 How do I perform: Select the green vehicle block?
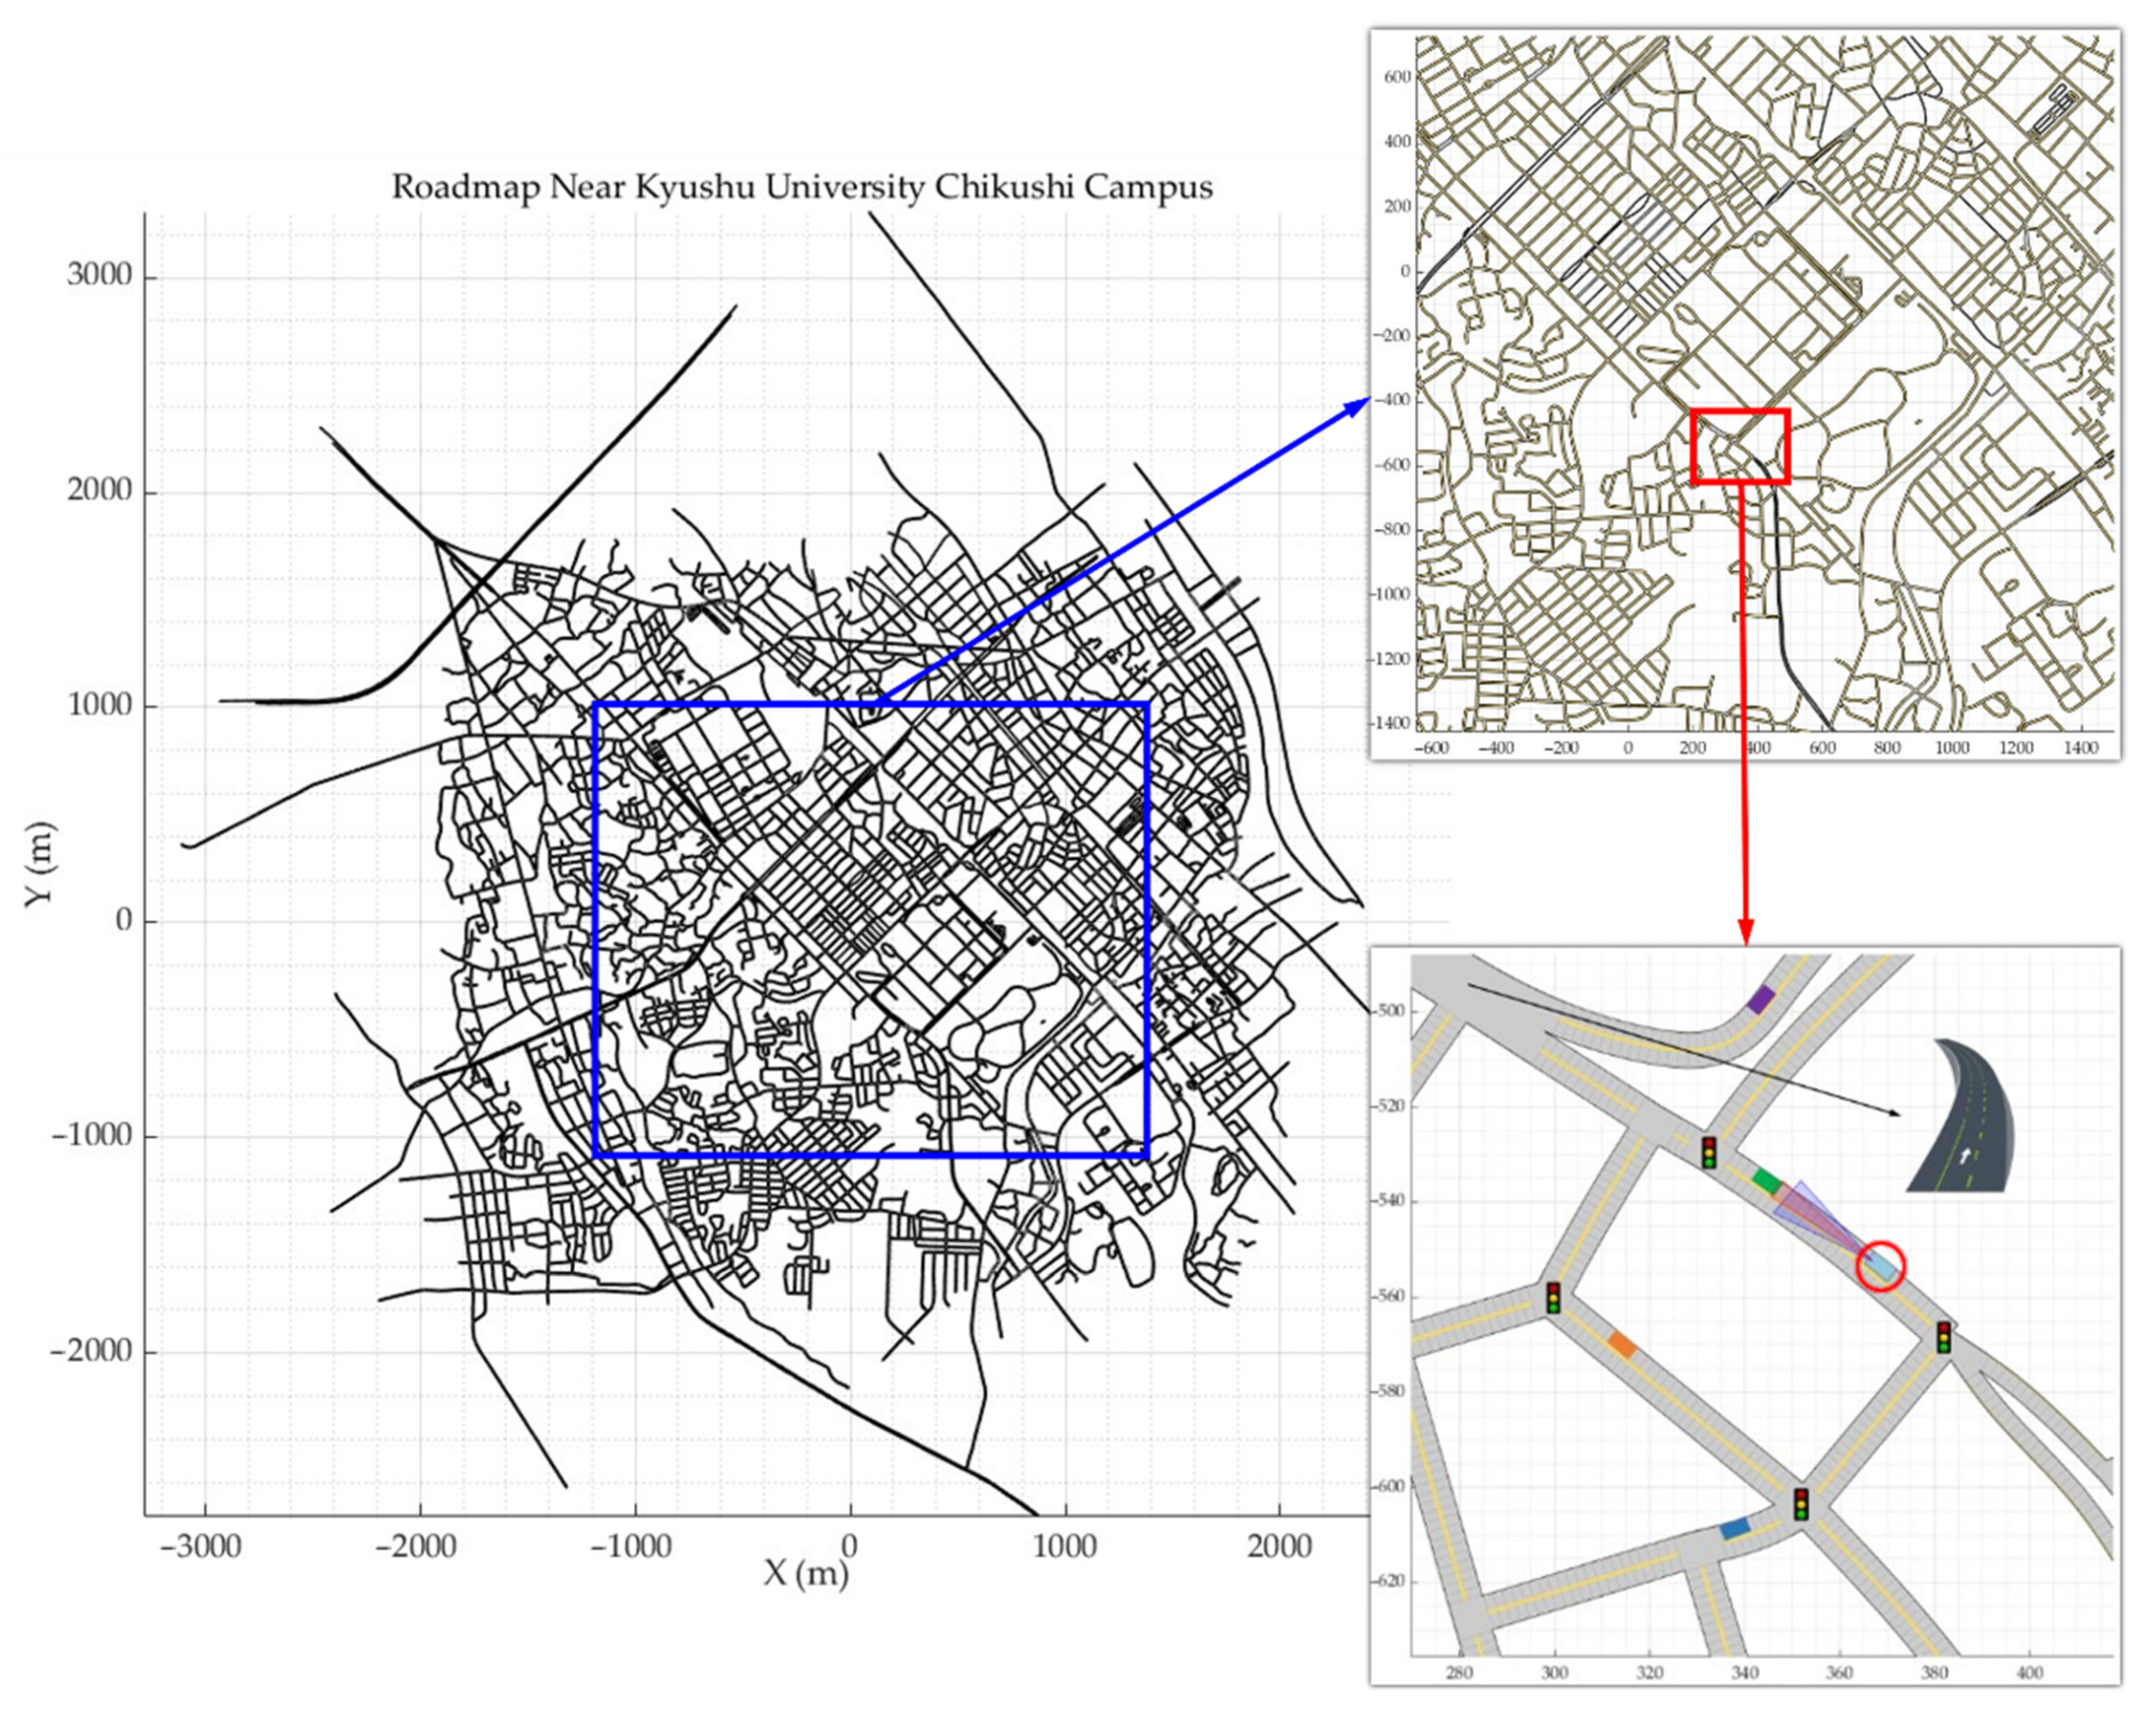pos(1767,1180)
